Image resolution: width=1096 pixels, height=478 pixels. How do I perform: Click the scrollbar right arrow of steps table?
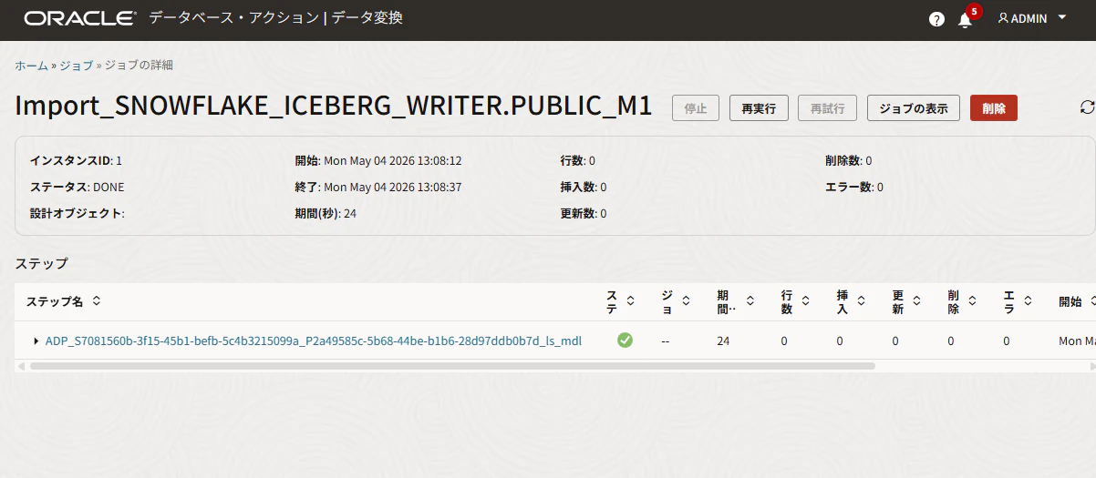click(1091, 366)
